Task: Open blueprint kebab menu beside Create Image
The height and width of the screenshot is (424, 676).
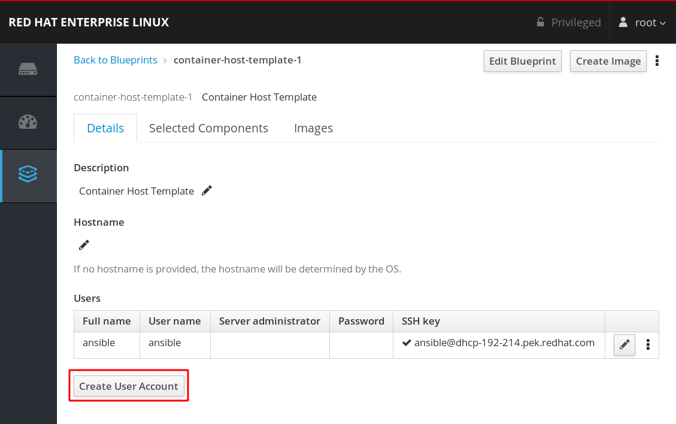Action: pos(657,61)
